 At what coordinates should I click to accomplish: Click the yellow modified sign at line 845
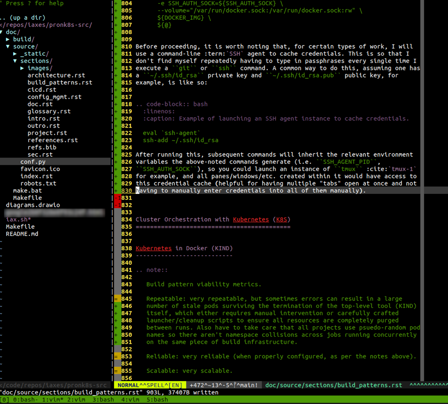coord(118,299)
